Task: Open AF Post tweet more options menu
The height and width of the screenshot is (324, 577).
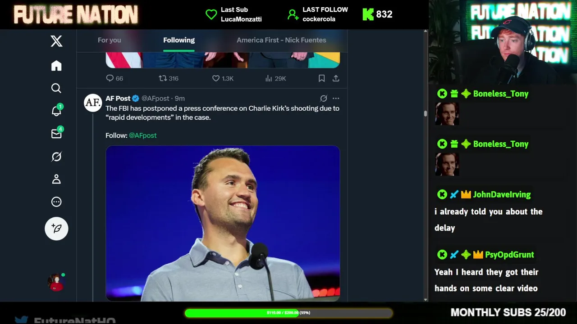Action: point(336,98)
